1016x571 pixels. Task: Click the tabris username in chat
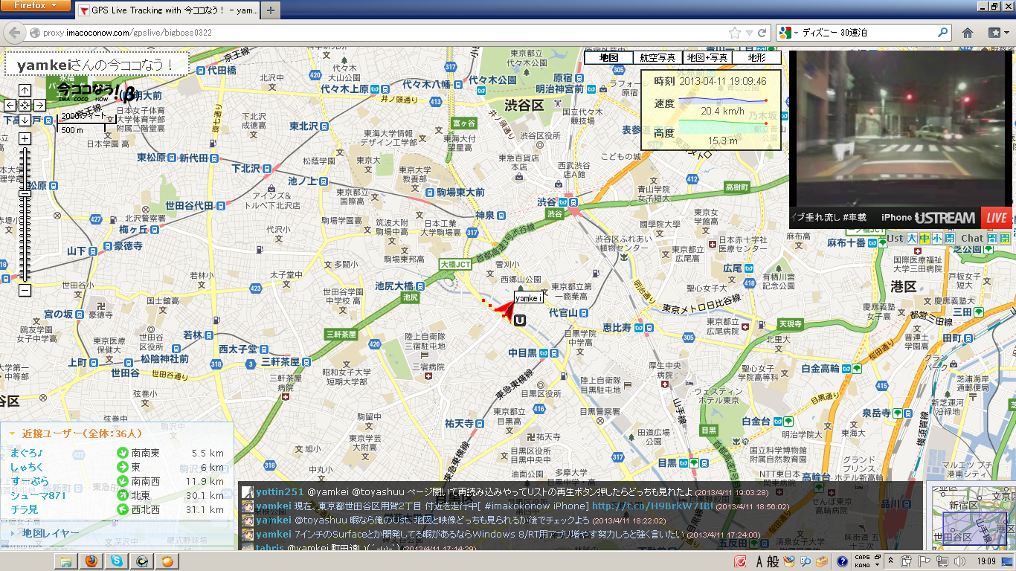tap(269, 548)
